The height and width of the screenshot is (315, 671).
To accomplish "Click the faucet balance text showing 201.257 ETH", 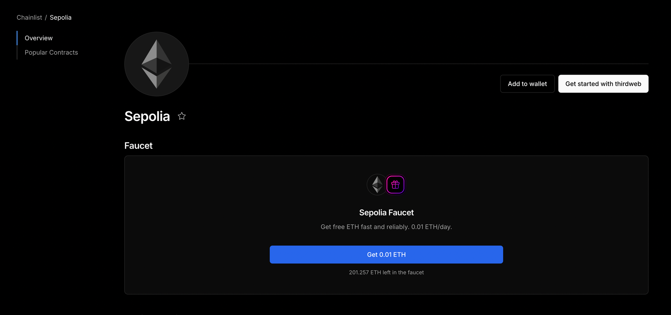I will [x=386, y=272].
